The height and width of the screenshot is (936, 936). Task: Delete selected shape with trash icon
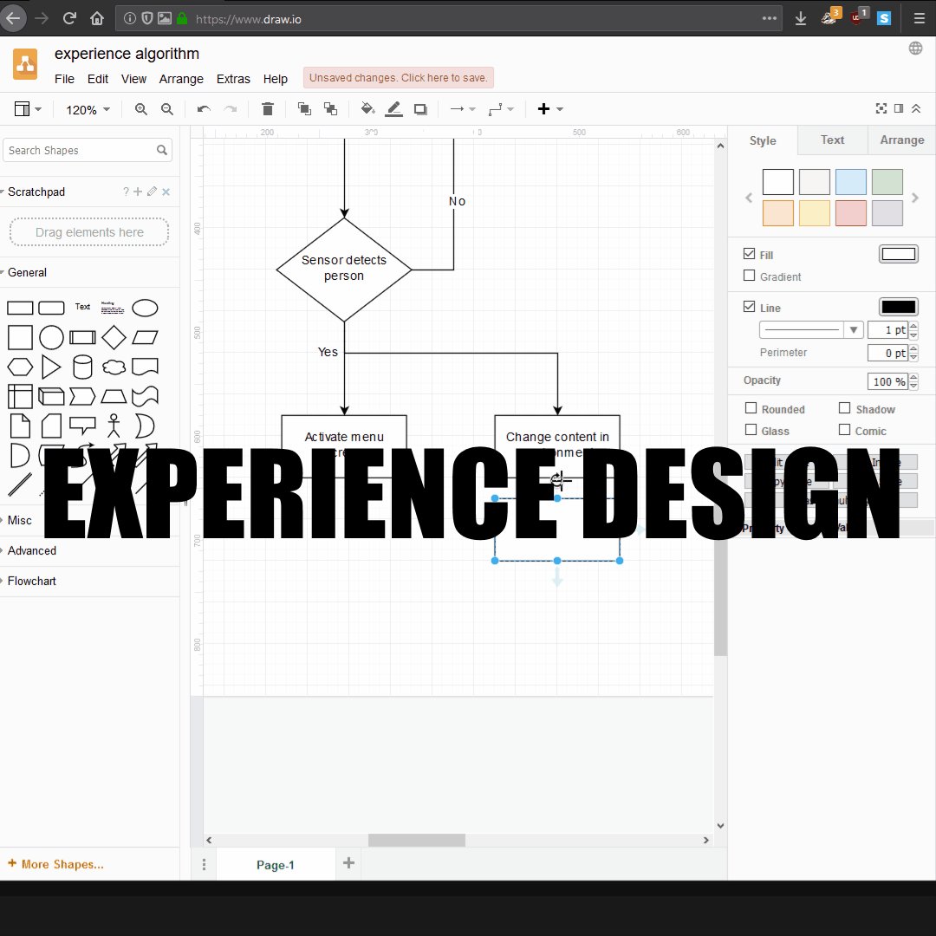point(268,108)
